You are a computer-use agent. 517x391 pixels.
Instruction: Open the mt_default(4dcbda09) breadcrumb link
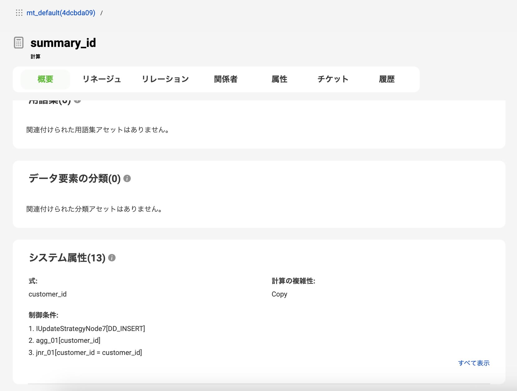point(61,13)
